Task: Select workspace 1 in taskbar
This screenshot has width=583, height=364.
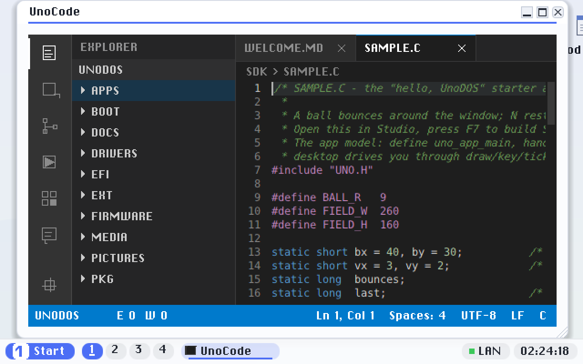Action: pyautogui.click(x=92, y=351)
